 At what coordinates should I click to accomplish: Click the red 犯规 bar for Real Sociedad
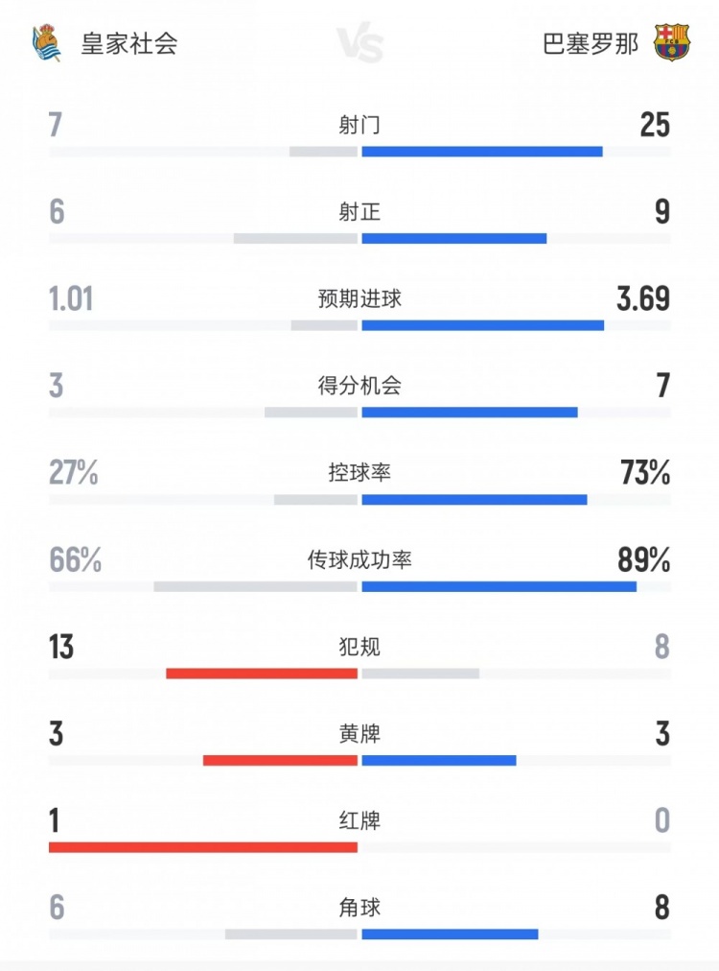(262, 674)
